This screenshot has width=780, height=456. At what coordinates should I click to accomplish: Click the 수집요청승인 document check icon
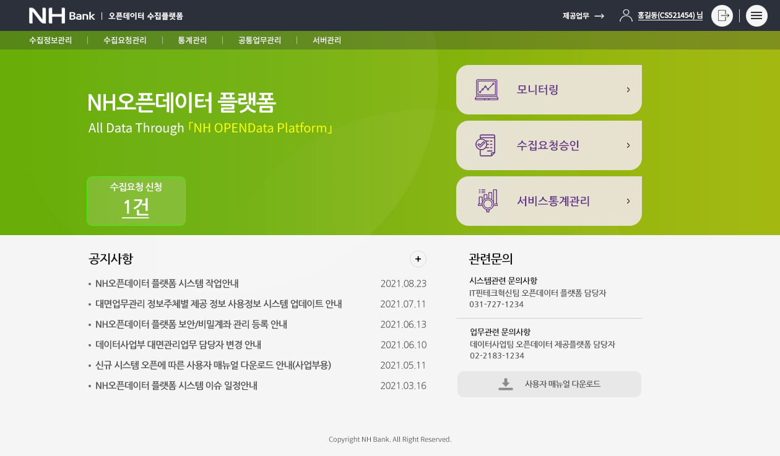tap(485, 145)
